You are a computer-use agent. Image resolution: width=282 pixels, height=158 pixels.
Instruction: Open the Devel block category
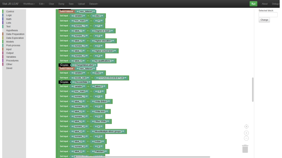click(x=9, y=68)
